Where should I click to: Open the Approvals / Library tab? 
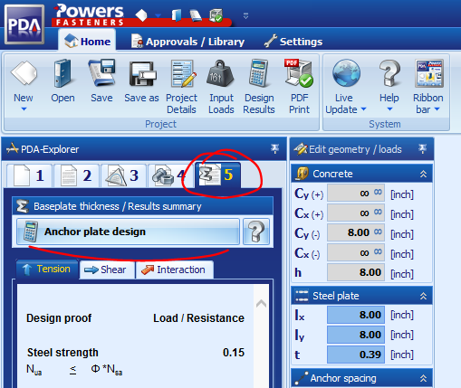click(187, 42)
